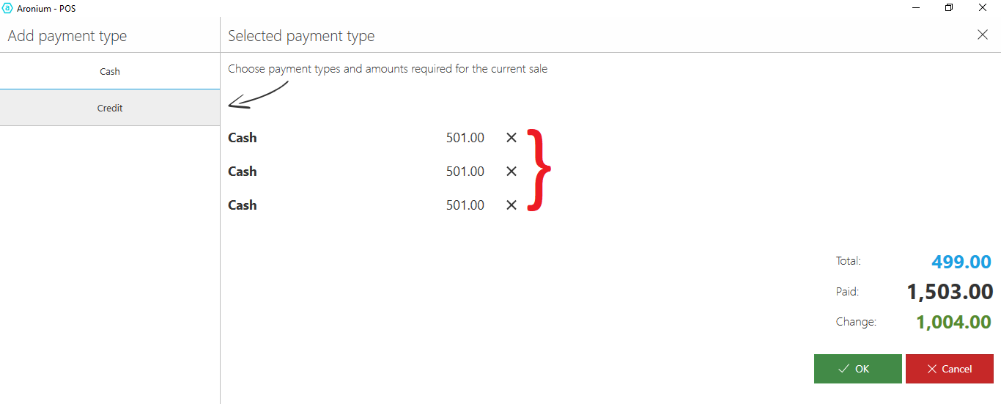Restore down the Aronium window
The height and width of the screenshot is (404, 1001).
(949, 8)
